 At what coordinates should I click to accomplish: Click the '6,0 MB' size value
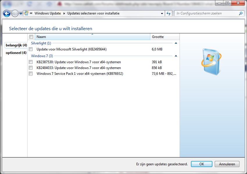(x=157, y=49)
